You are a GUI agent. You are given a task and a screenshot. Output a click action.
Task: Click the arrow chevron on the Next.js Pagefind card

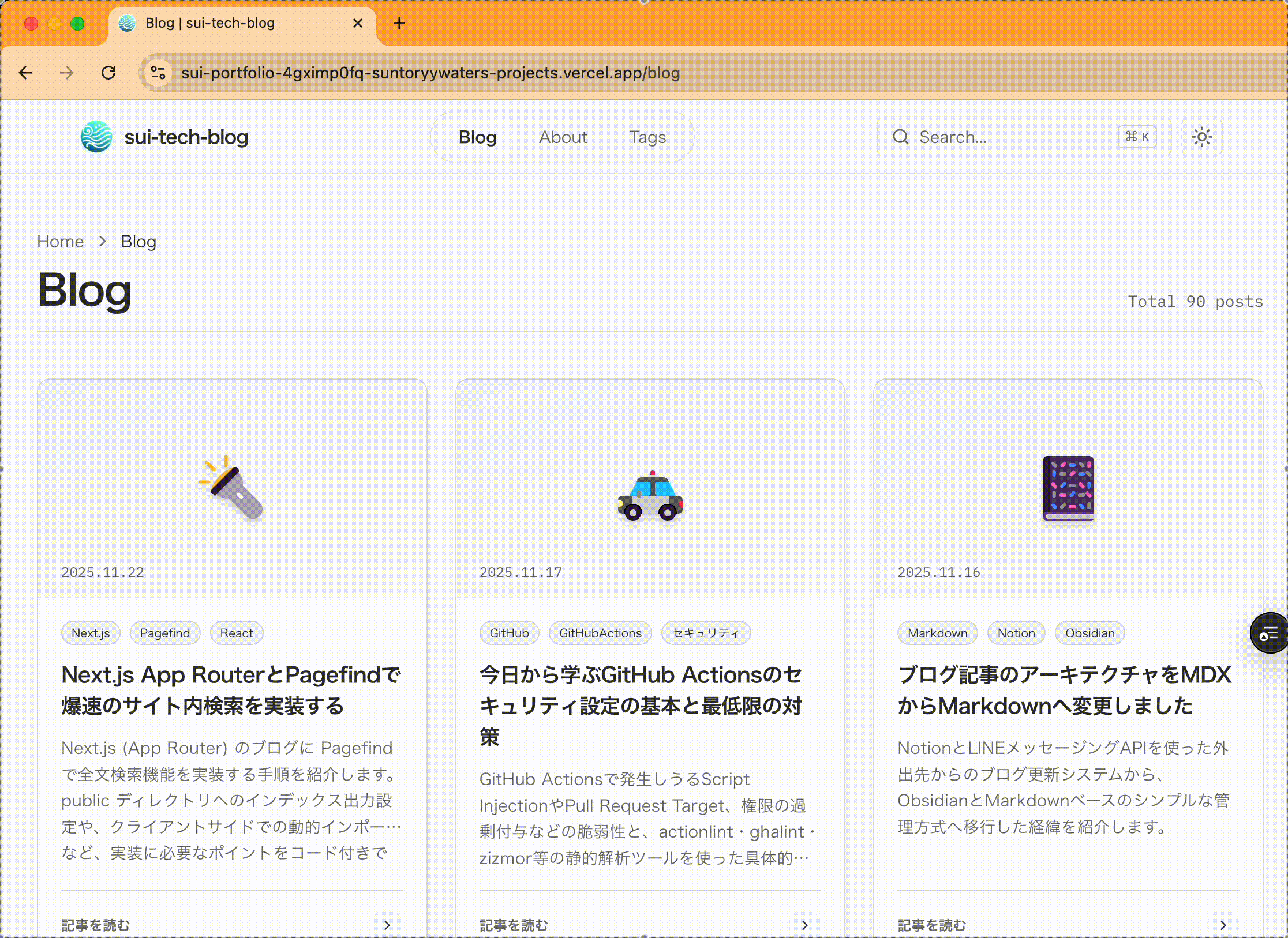pos(387,925)
